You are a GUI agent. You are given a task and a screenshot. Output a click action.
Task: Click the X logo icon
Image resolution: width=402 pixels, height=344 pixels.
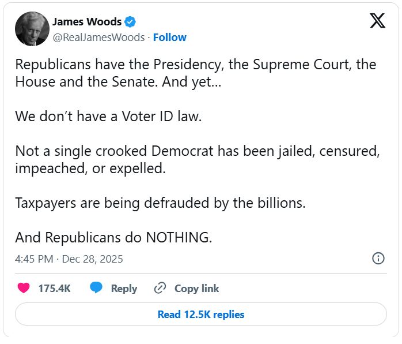click(x=377, y=22)
